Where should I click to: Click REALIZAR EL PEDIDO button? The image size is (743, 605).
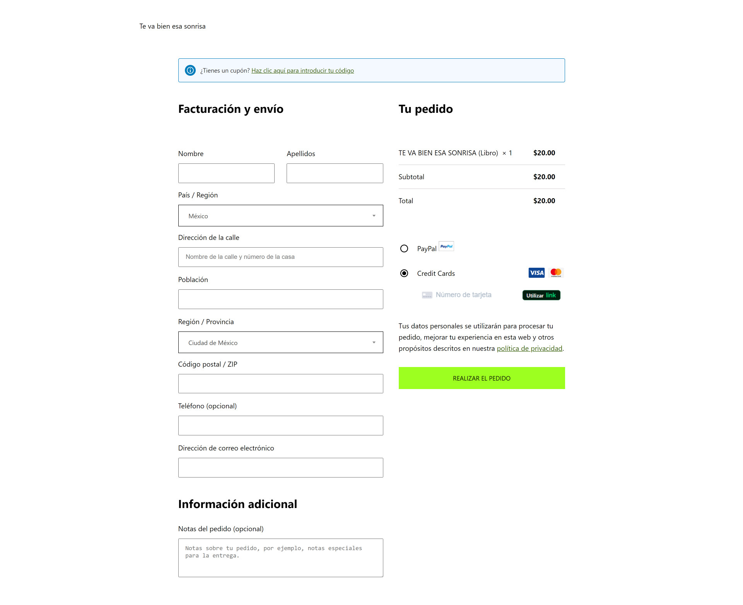482,378
